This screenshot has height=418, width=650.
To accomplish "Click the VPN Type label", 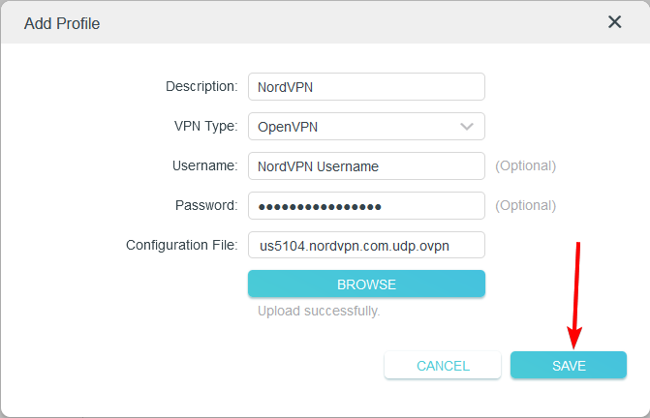I will [x=205, y=126].
